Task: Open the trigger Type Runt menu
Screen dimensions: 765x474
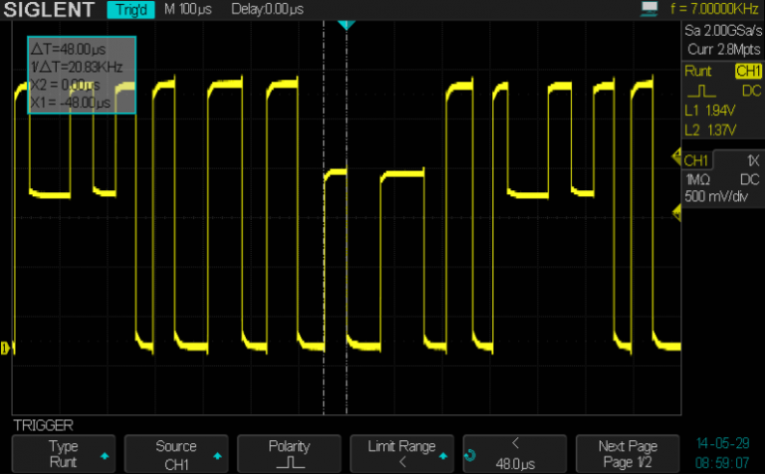Action: (x=64, y=454)
